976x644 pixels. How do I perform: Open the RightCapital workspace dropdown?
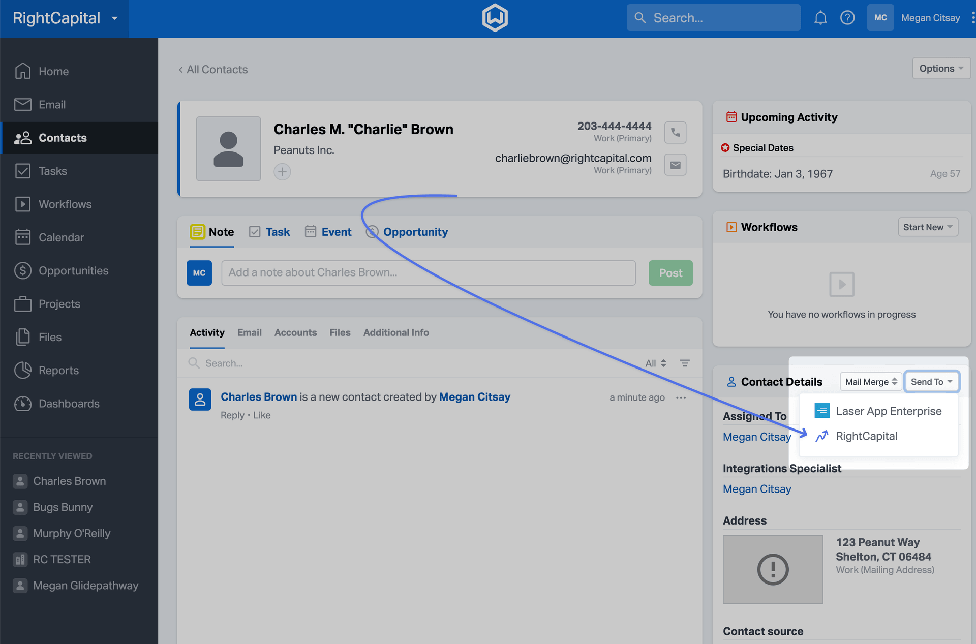(65, 18)
